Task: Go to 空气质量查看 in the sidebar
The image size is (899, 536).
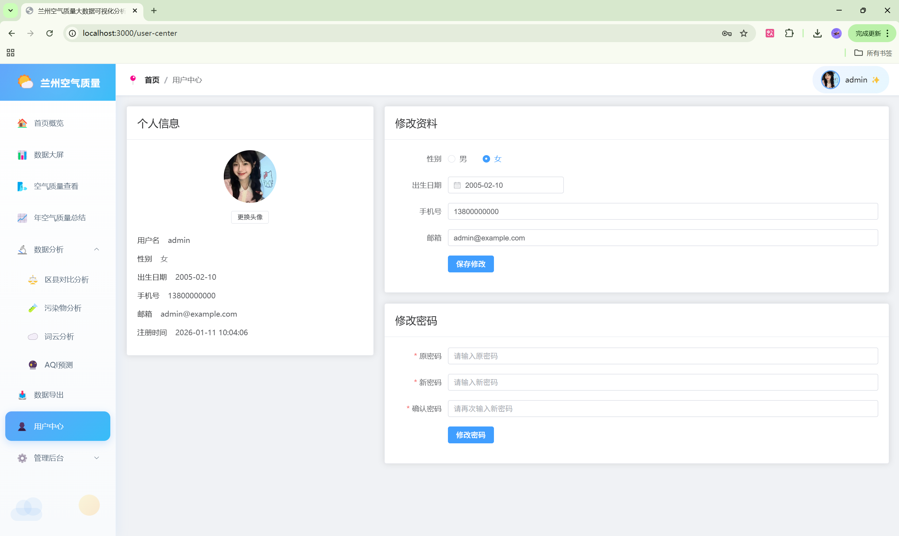Action: [x=56, y=186]
